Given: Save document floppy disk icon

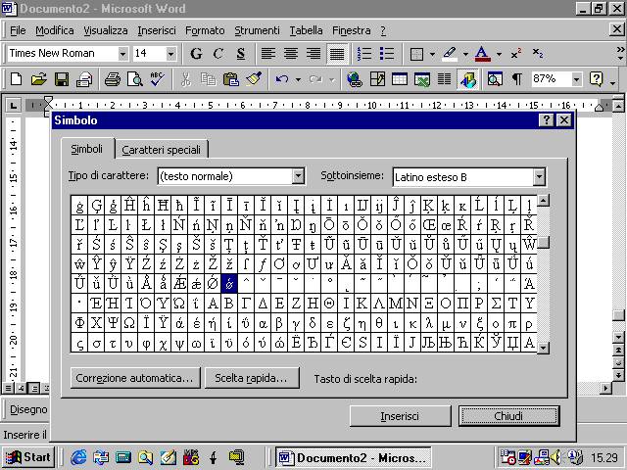Looking at the screenshot, I should 62,79.
